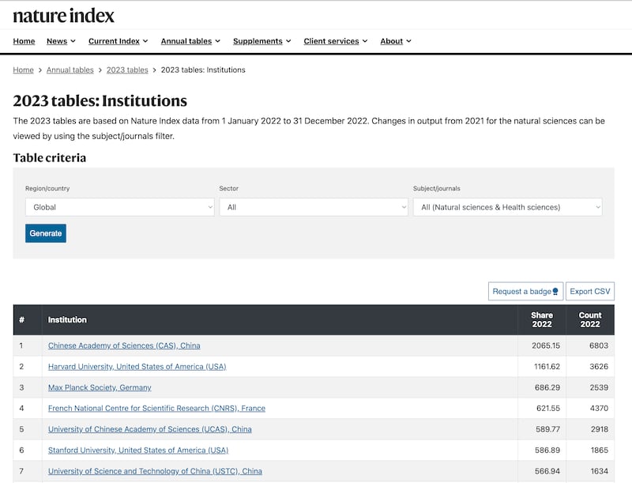Click the count value 1634
The width and height of the screenshot is (632, 483).
pyautogui.click(x=600, y=471)
